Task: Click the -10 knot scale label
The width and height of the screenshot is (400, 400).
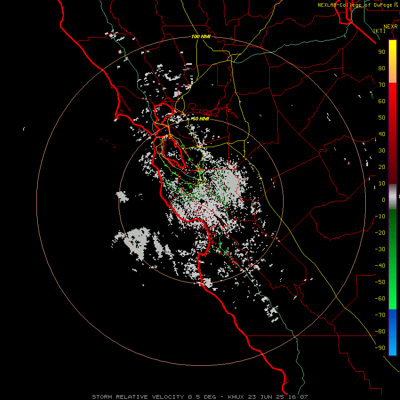Action: [x=380, y=216]
